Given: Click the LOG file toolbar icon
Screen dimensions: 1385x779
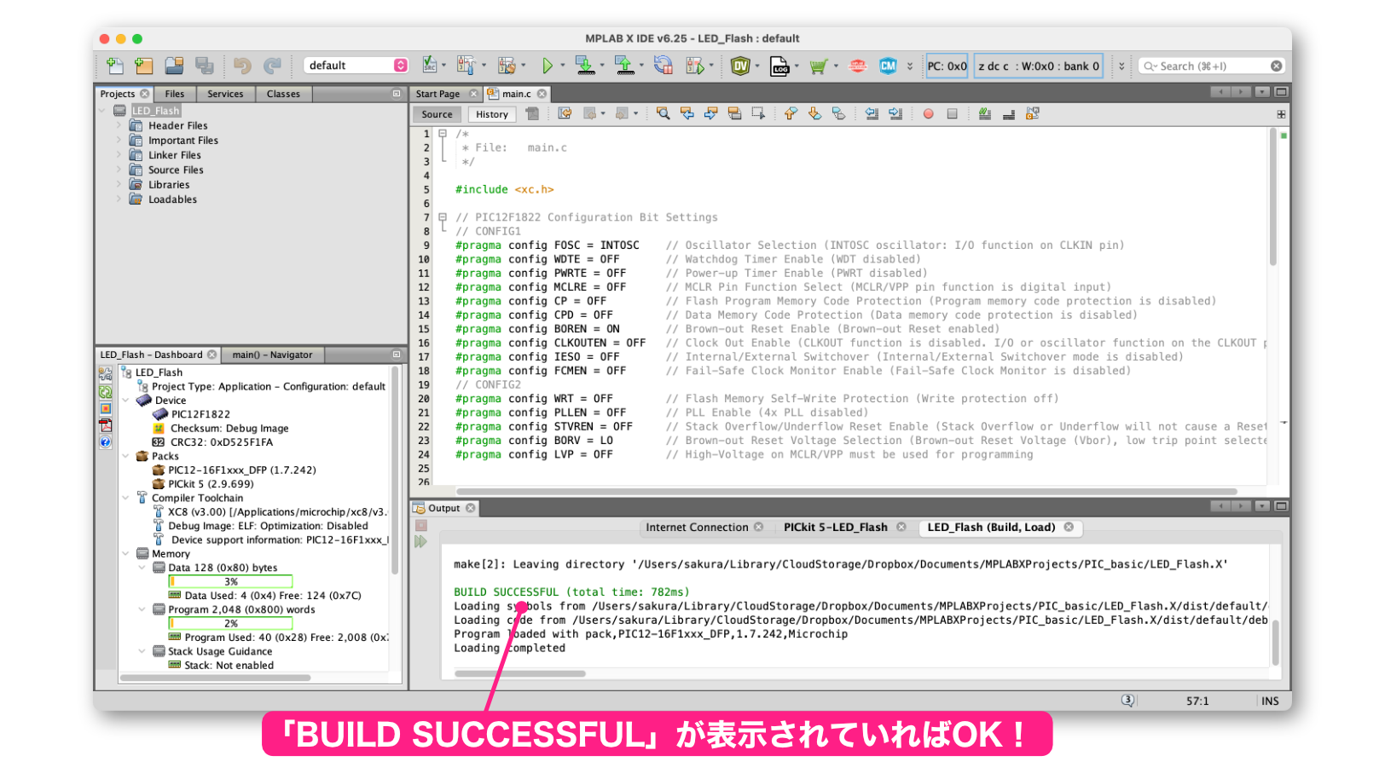Looking at the screenshot, I should (779, 66).
